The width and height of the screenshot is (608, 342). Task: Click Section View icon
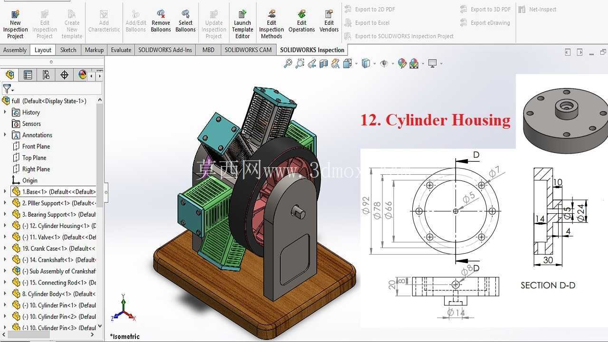coord(323,63)
